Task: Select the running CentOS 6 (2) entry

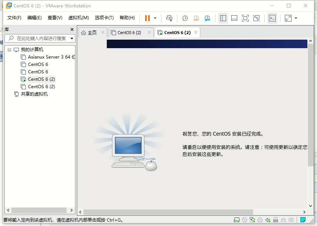Action: pos(41,79)
